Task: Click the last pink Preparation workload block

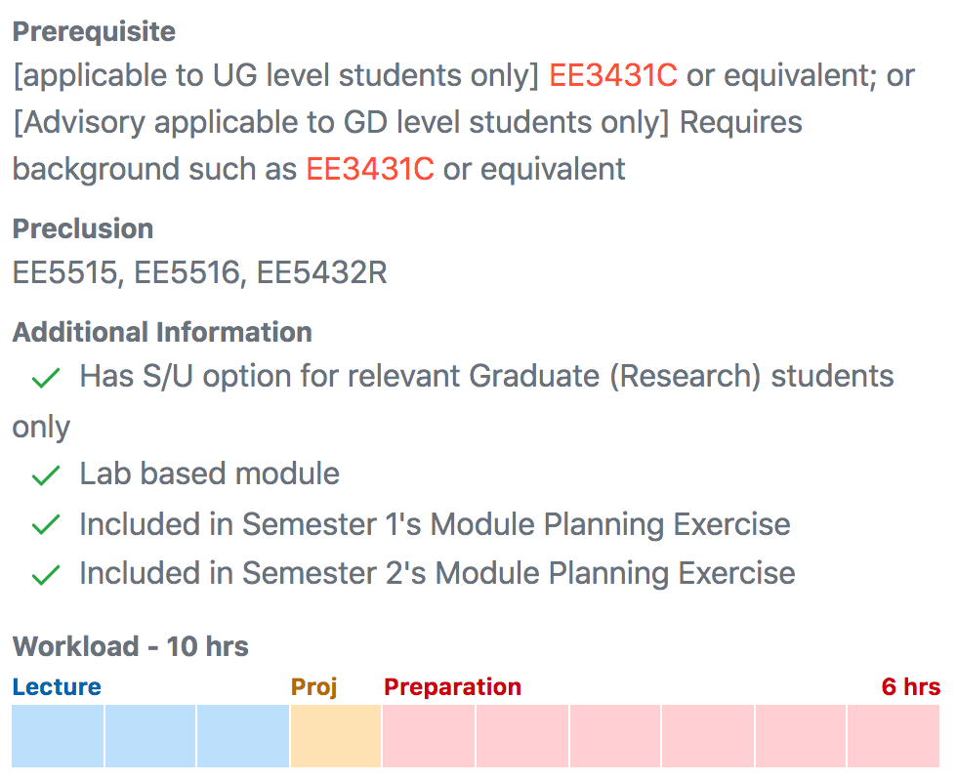Action: point(893,735)
